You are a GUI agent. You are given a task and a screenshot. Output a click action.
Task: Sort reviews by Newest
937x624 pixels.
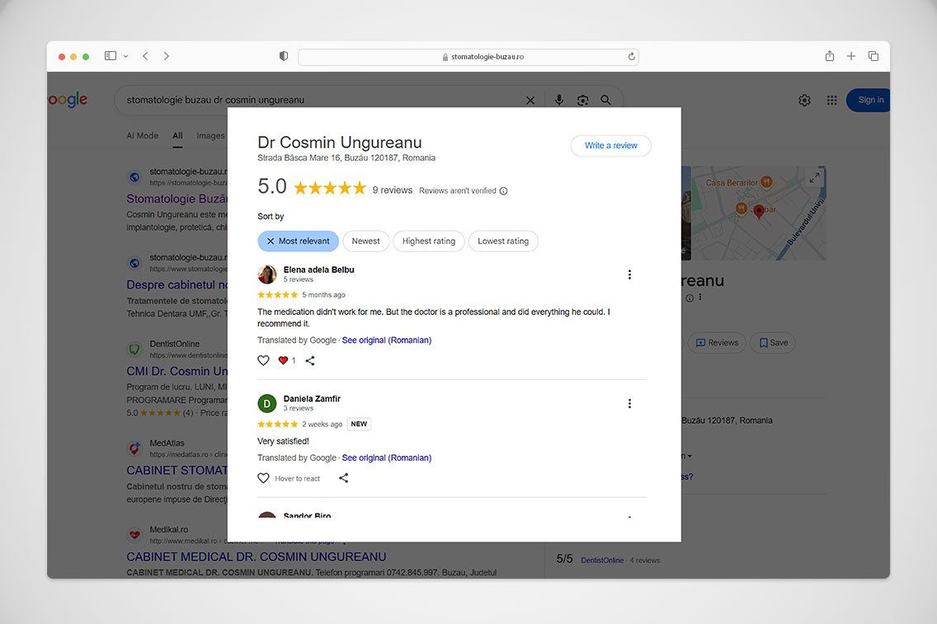coord(365,242)
